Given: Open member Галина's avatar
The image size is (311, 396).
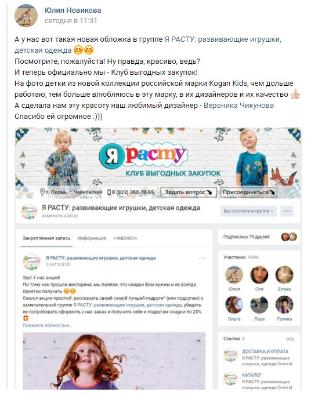Looking at the screenshot, I should (284, 305).
